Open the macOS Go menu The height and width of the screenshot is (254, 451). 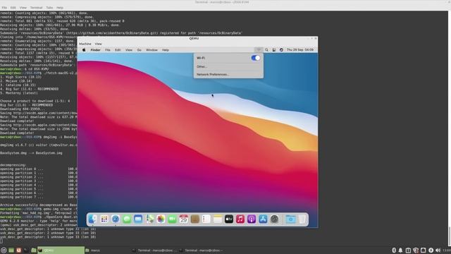pos(140,50)
